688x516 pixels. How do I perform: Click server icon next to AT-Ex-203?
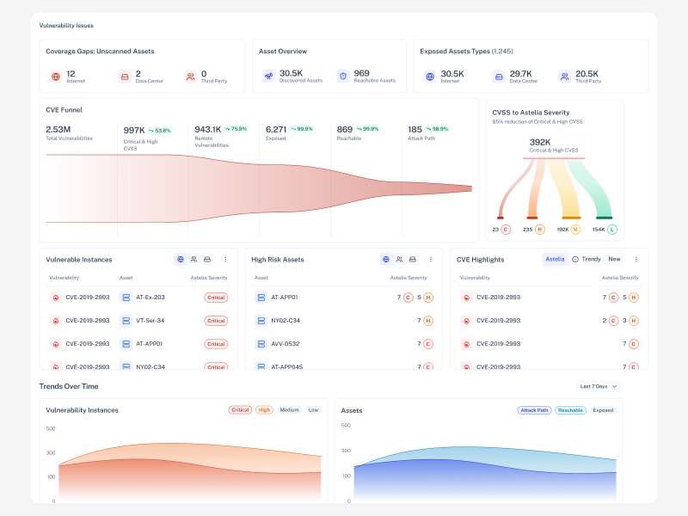(x=126, y=298)
